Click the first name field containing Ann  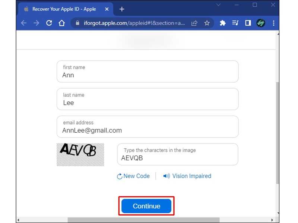tap(148, 71)
